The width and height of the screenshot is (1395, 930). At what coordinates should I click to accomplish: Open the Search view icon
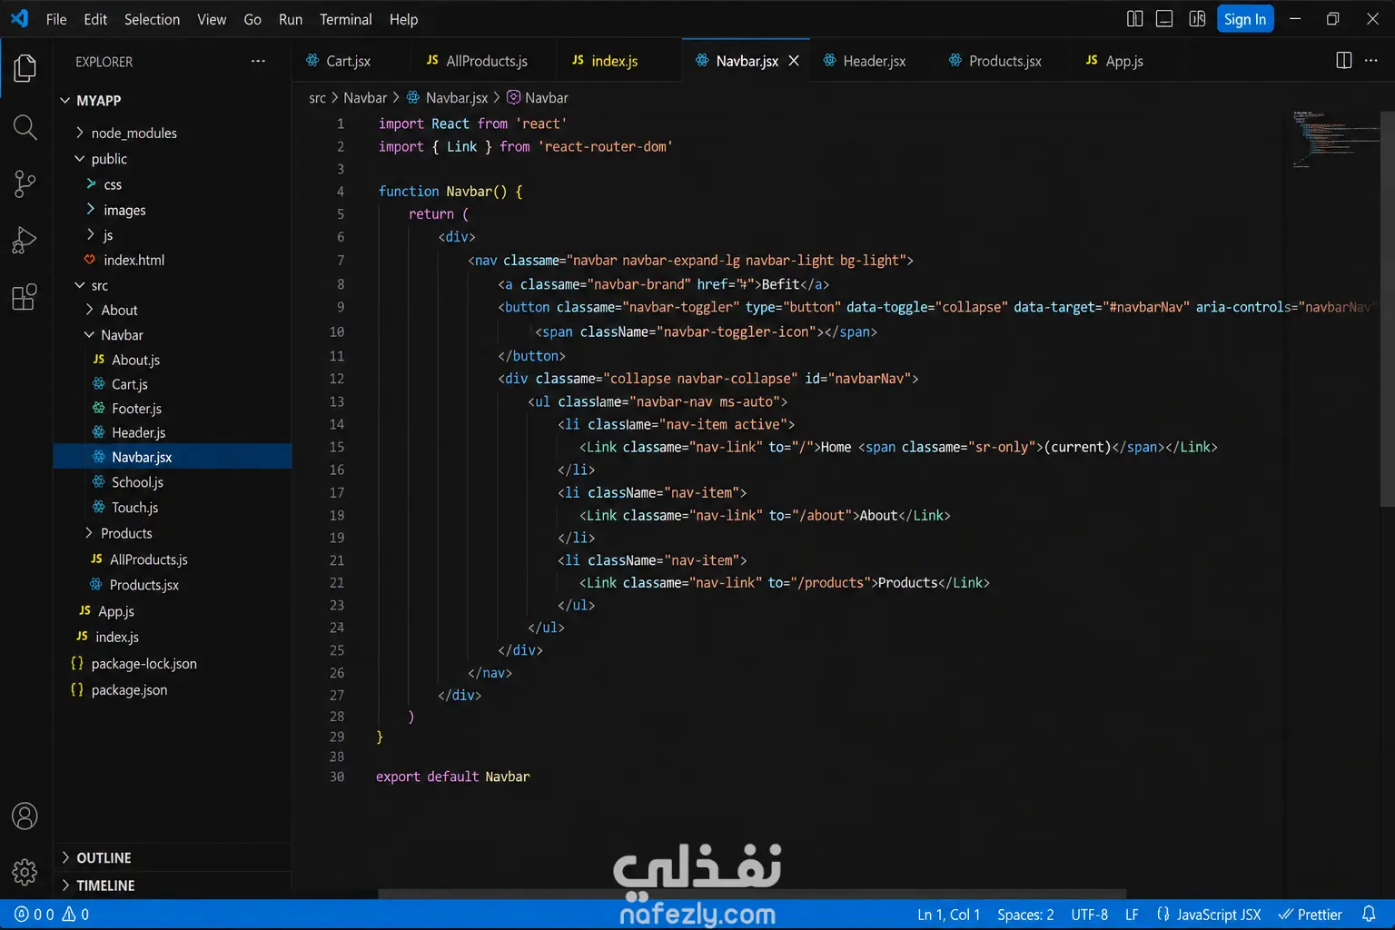pyautogui.click(x=25, y=127)
